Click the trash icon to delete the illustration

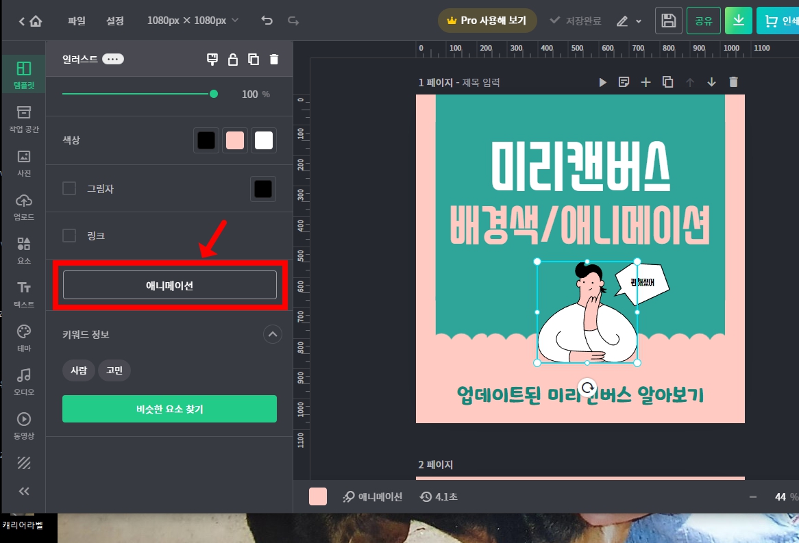point(274,59)
